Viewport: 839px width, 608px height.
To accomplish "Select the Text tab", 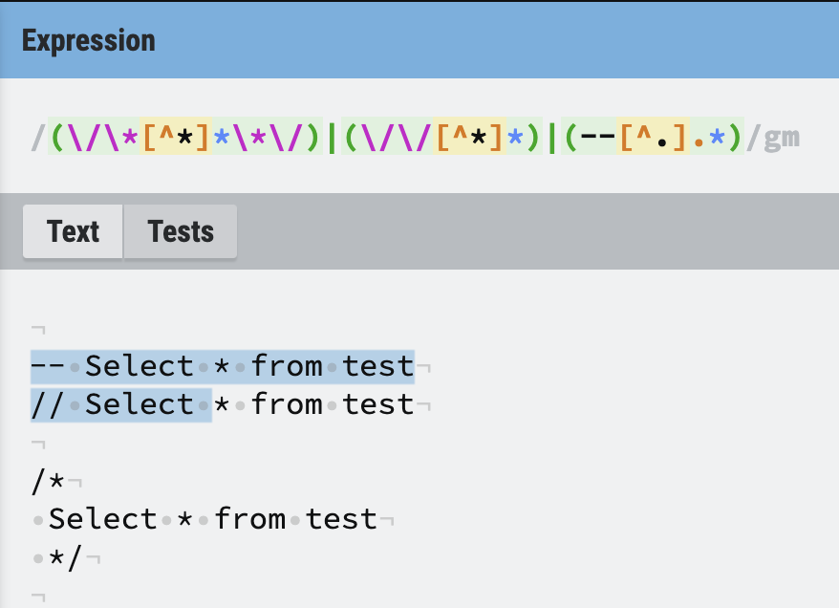I will [x=74, y=231].
